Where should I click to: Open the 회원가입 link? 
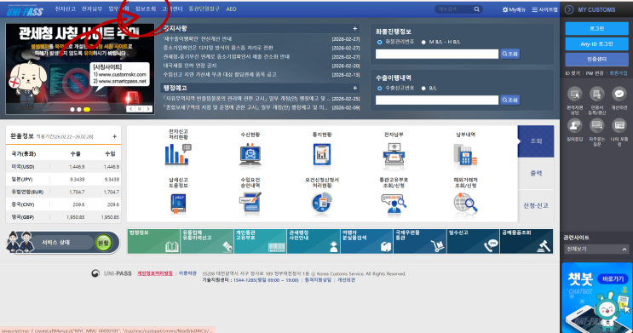(x=618, y=73)
